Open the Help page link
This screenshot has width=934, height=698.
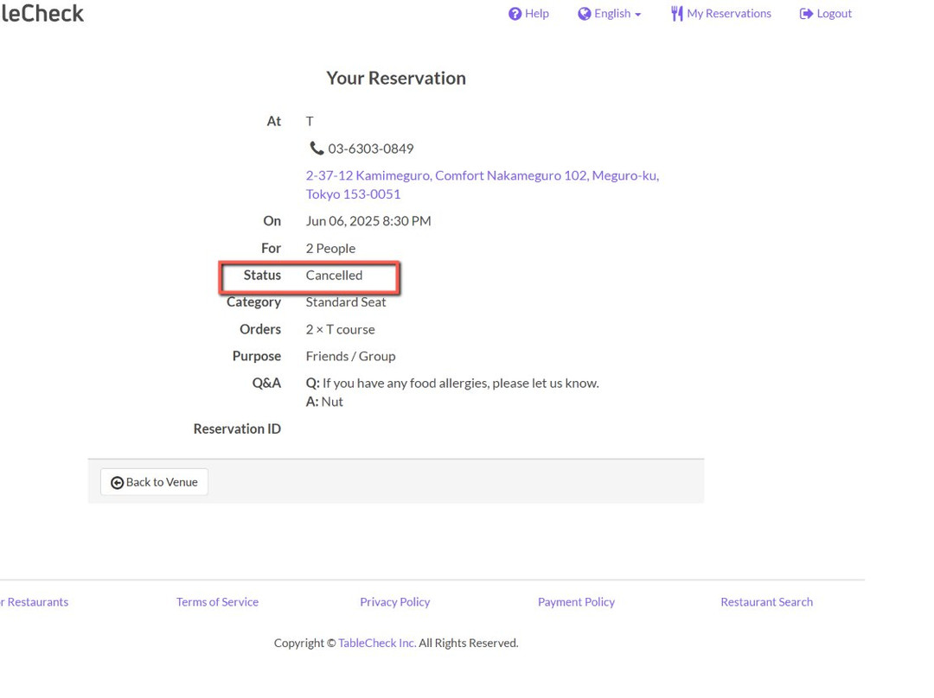536,14
